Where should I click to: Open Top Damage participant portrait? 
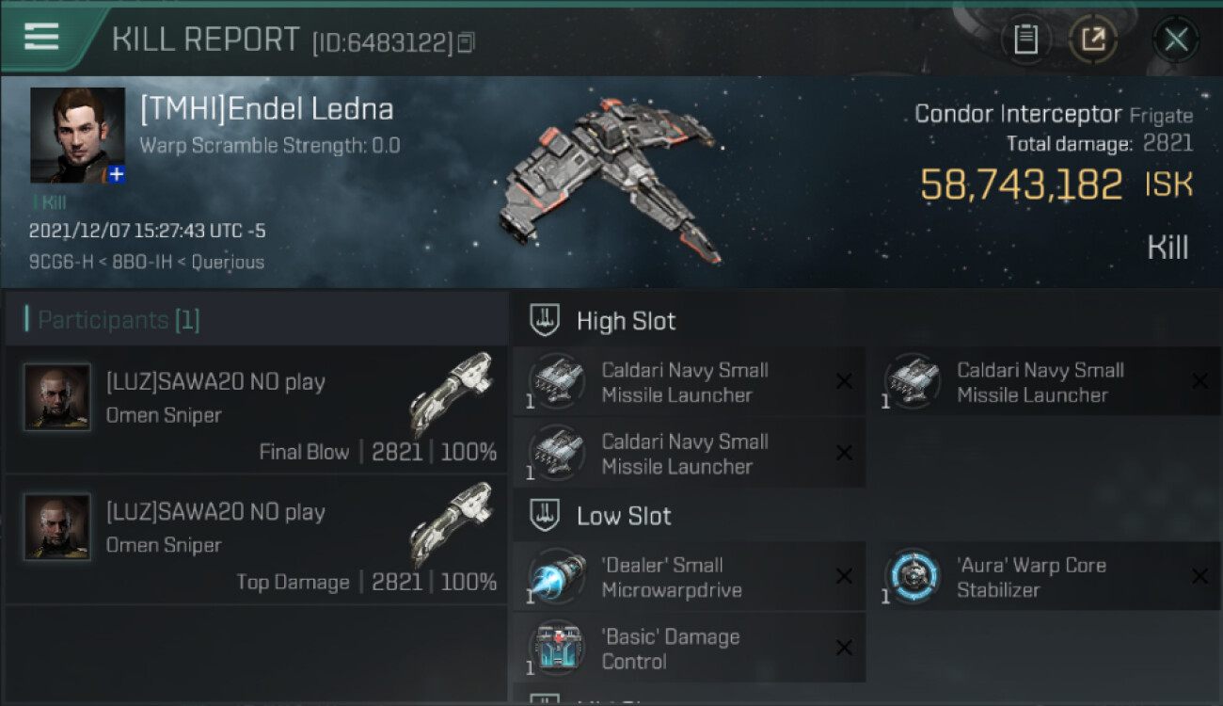click(57, 527)
